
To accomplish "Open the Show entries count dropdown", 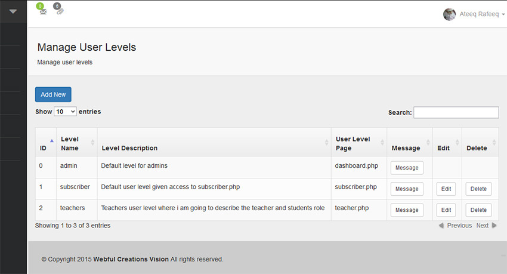I will 66,112.
